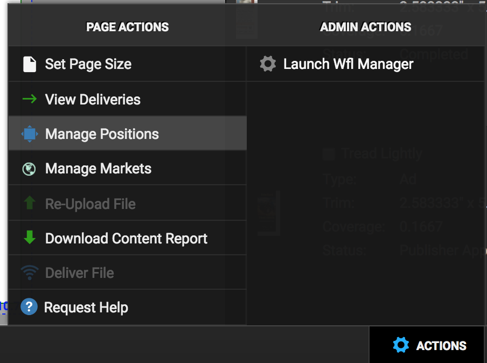Viewport: 487px width, 363px height.
Task: Select the Page Actions header
Action: click(x=127, y=27)
